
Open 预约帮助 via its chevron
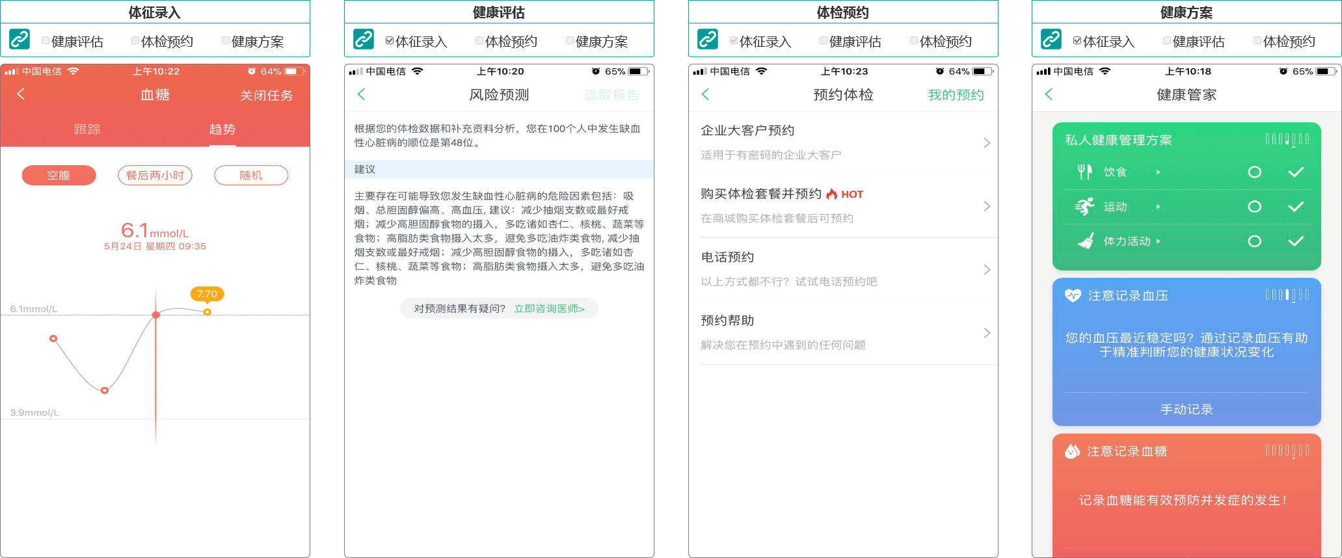coord(987,333)
